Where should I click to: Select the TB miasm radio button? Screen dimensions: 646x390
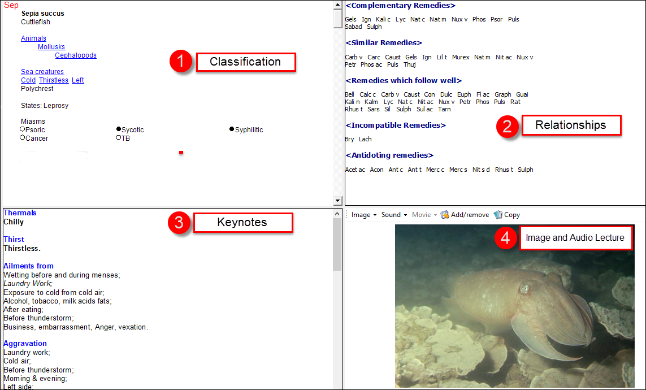pyautogui.click(x=119, y=137)
